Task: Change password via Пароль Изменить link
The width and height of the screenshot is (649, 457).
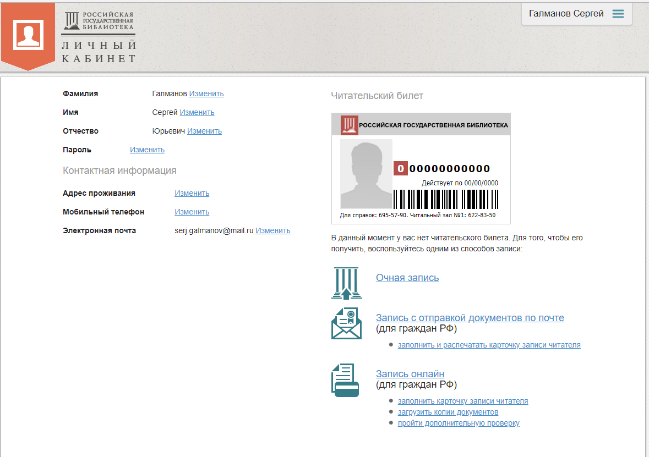Action: [147, 150]
